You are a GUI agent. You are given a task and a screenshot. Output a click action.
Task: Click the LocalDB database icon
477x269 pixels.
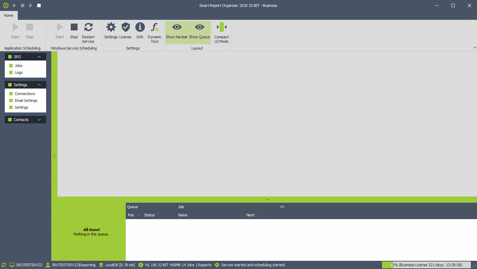coord(101,265)
